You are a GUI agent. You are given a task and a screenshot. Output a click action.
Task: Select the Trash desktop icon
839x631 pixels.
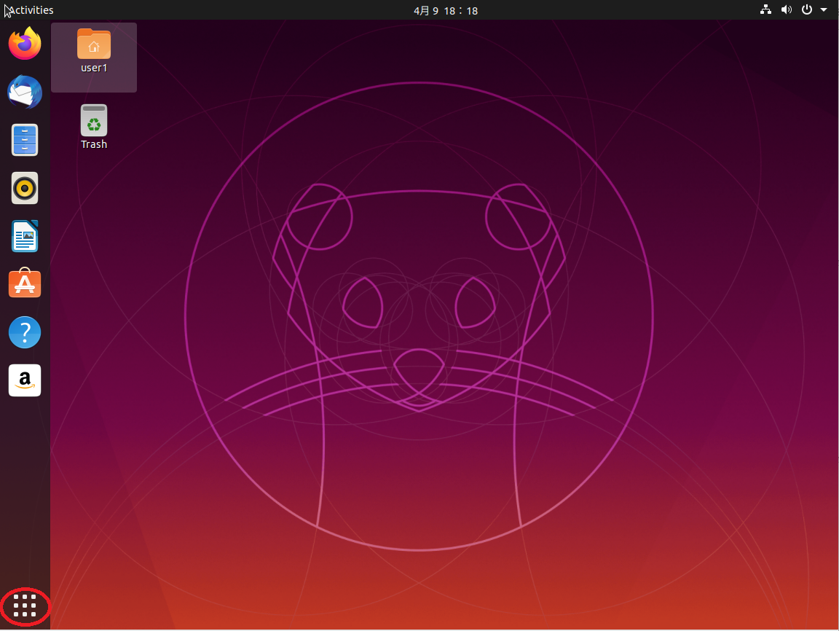(x=94, y=120)
